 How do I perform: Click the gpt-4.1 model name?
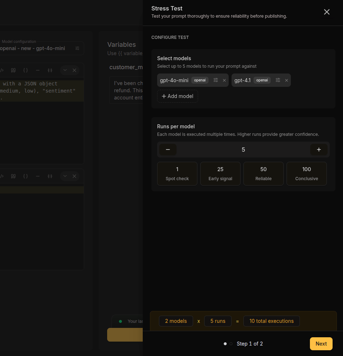[242, 80]
